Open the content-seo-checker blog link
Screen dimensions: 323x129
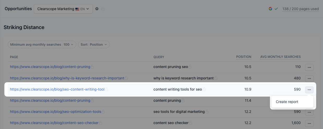coord(54,123)
